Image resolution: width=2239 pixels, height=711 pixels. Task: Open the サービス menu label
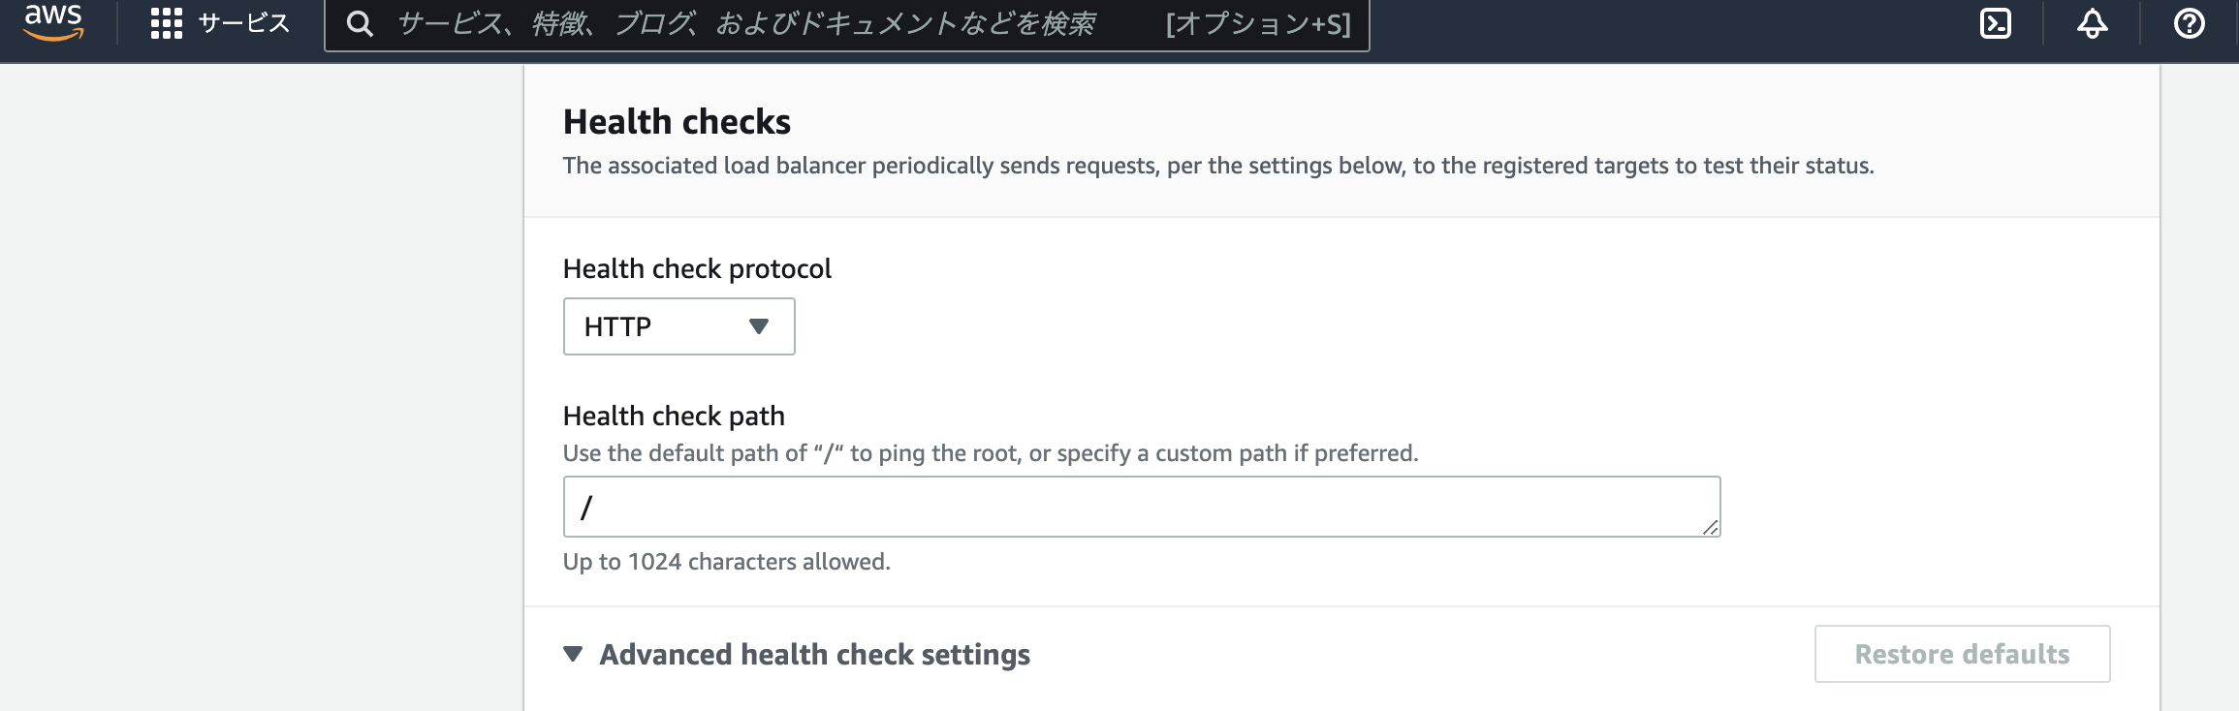(244, 23)
